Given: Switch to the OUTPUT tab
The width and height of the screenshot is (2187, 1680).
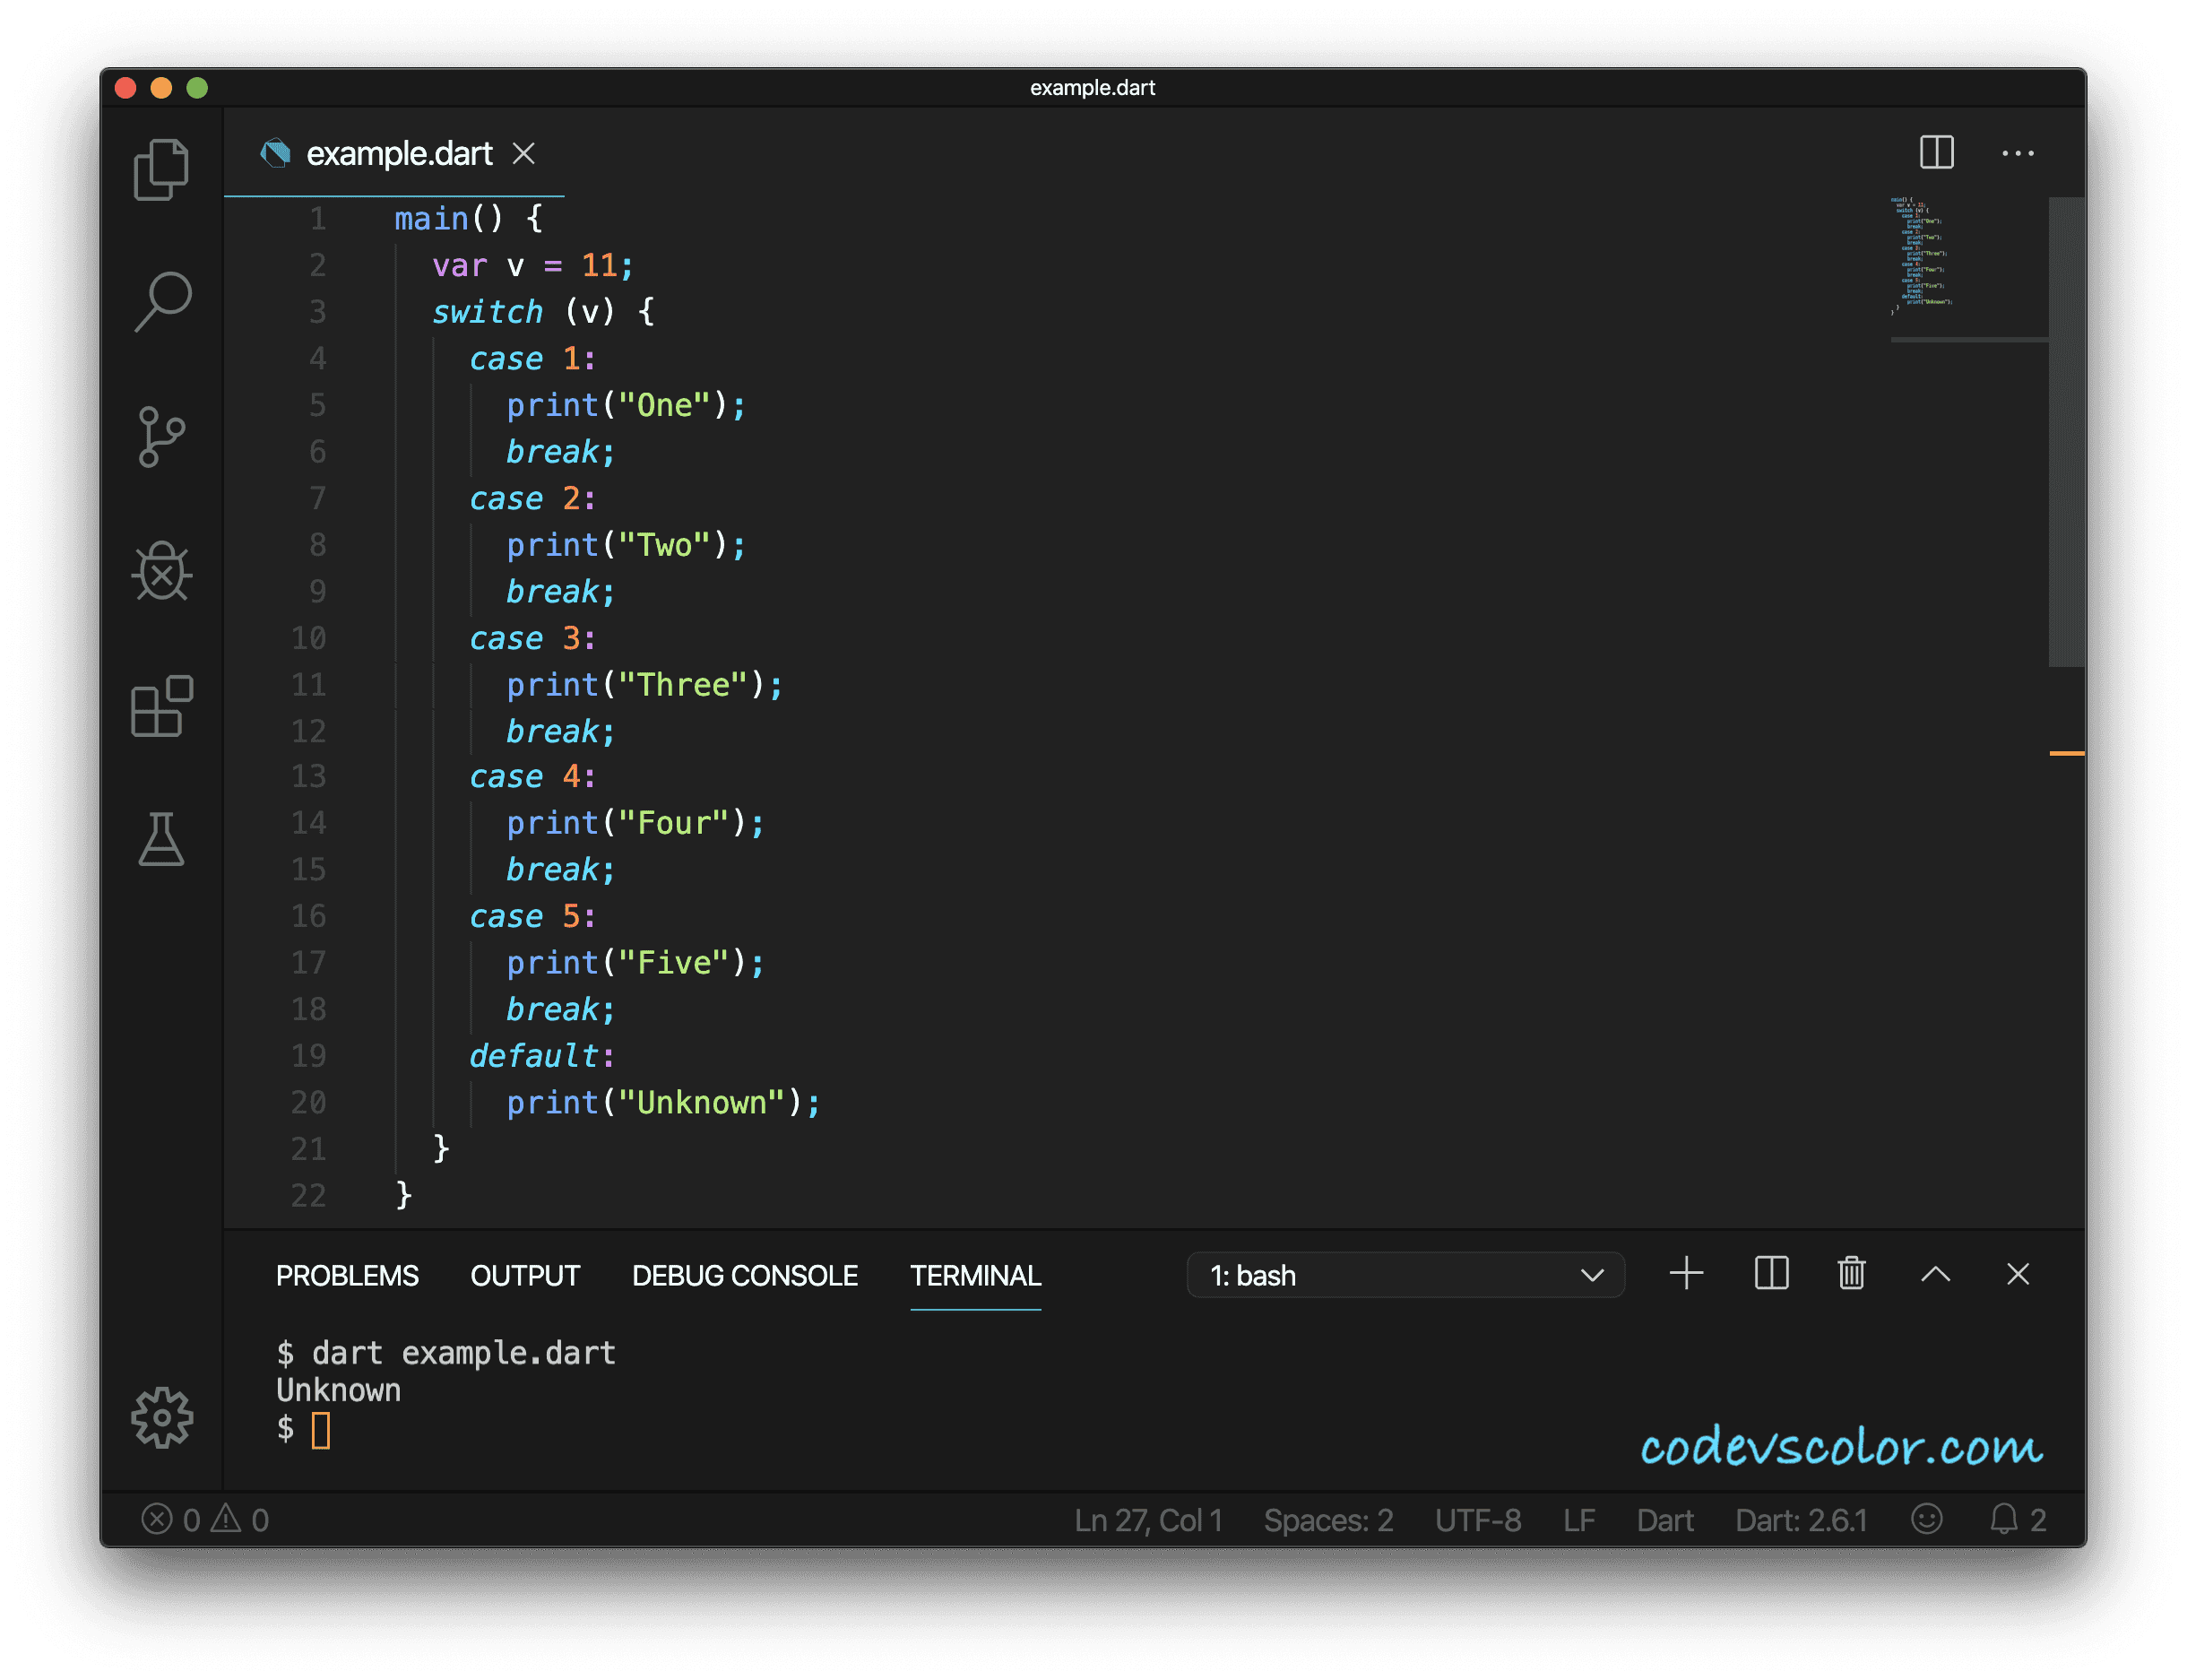Looking at the screenshot, I should [524, 1275].
